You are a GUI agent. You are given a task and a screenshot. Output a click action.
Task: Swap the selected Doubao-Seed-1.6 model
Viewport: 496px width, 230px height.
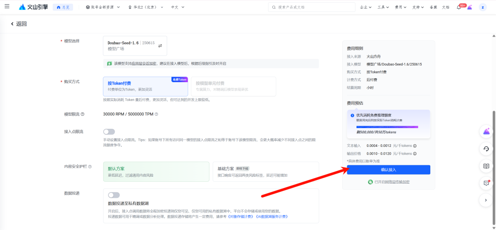(x=160, y=46)
